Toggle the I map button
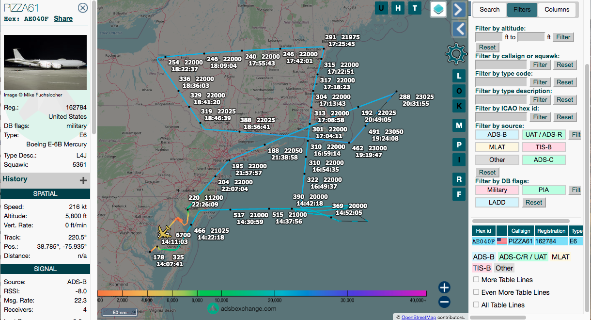Viewport: 591px width, 320px height. click(459, 160)
